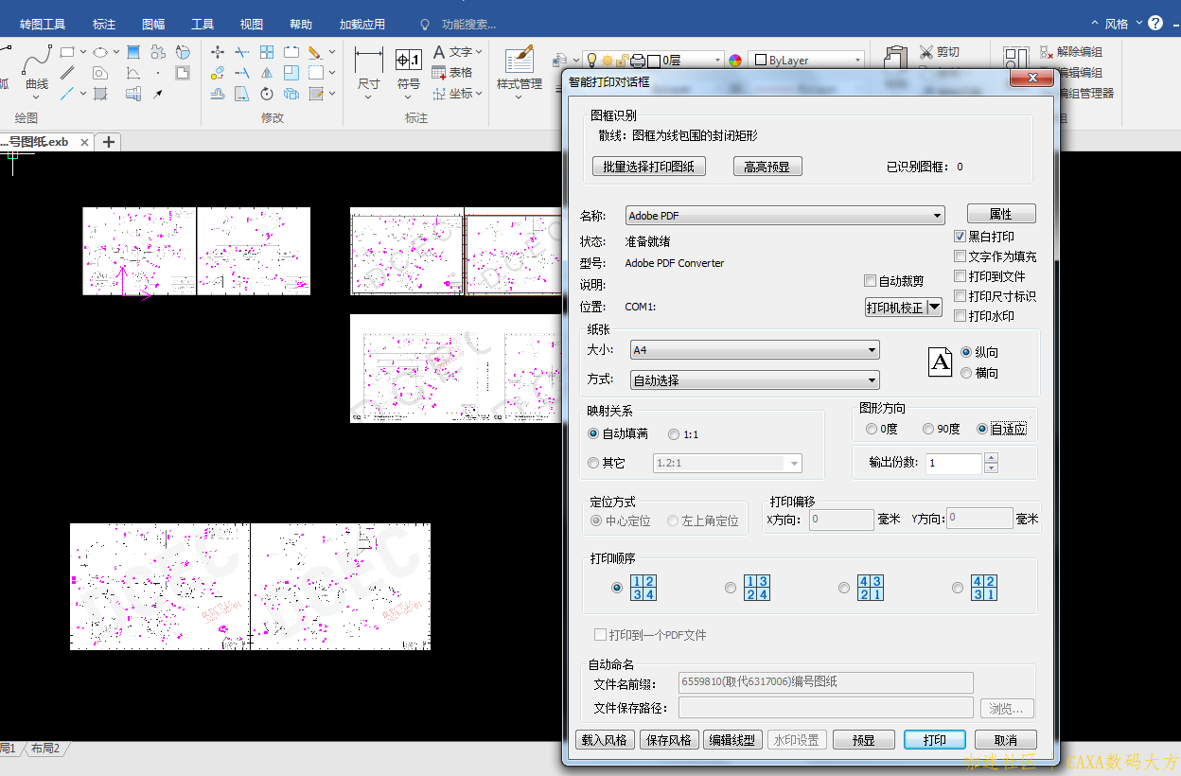
Task: Click the 批量选择打印图纸 button
Action: coord(648,167)
